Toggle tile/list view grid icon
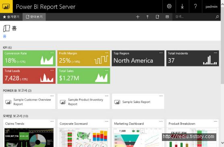 [167, 17]
